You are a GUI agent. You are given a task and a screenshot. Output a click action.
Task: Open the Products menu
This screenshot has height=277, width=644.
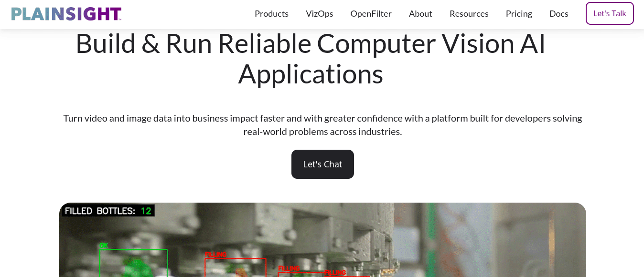tap(271, 14)
